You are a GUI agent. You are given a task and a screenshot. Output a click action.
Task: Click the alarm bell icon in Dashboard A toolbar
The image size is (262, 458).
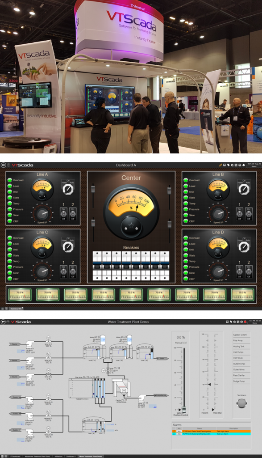click(x=244, y=165)
